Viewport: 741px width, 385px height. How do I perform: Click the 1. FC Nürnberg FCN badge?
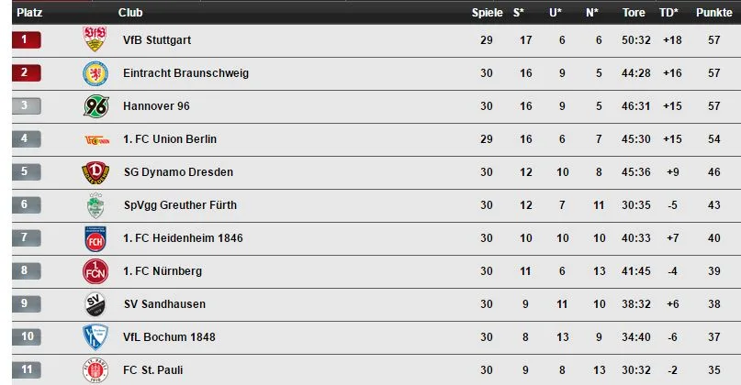coord(95,271)
